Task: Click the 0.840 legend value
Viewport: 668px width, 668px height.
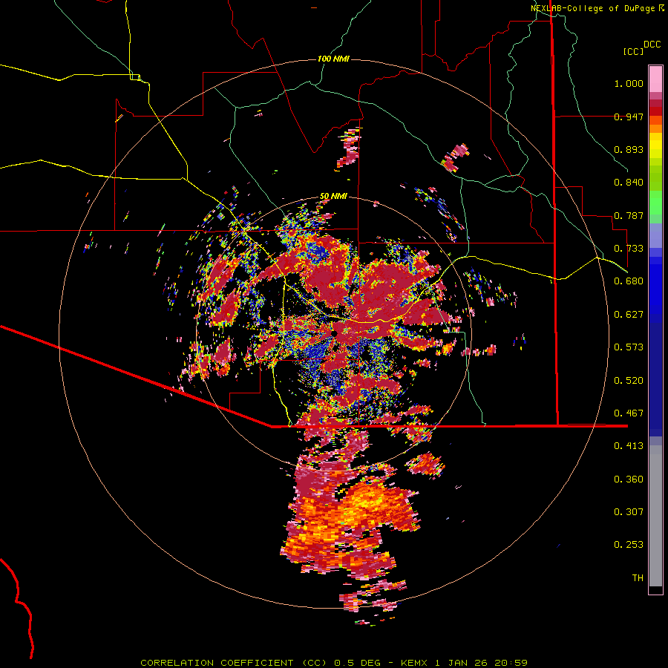Action: point(629,183)
